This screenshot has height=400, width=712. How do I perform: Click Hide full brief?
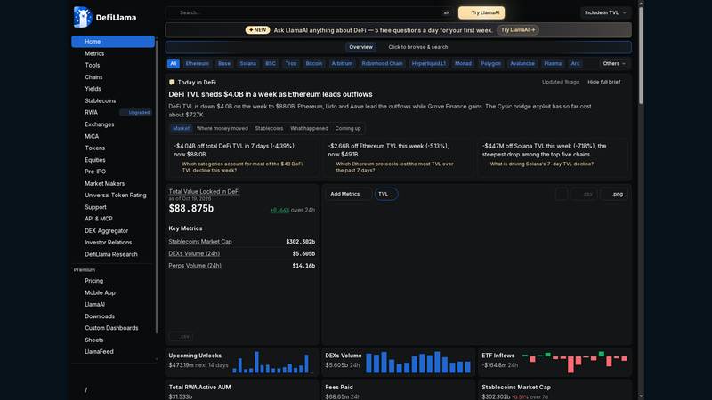[x=604, y=82]
